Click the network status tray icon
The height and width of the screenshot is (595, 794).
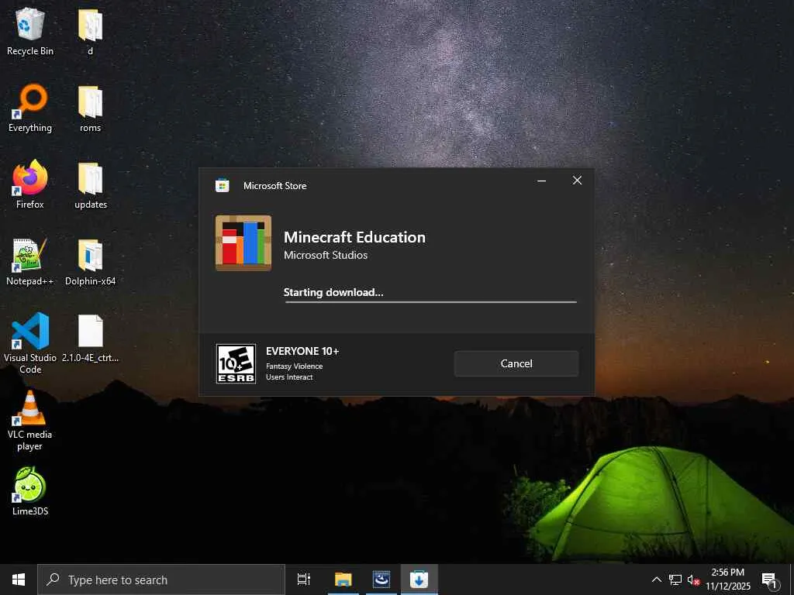[675, 580]
